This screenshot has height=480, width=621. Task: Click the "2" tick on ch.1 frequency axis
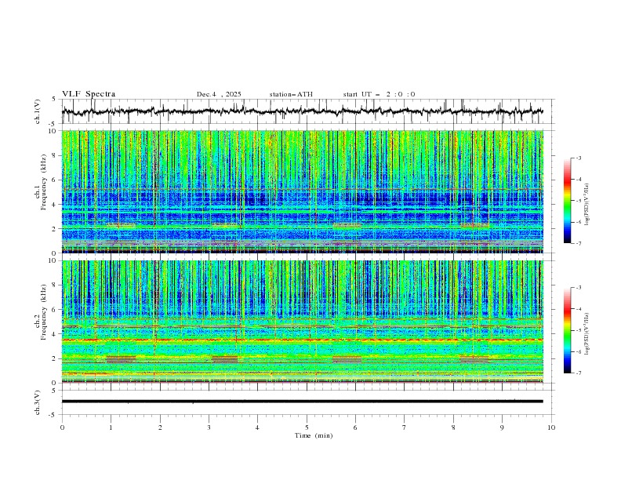click(54, 229)
